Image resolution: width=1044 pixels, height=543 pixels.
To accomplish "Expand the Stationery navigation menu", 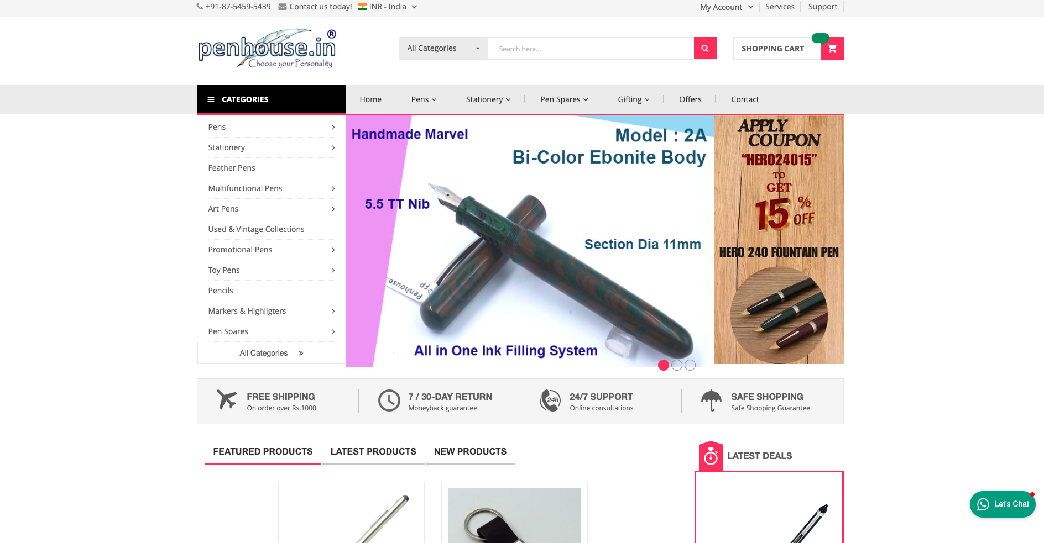I will click(x=488, y=99).
